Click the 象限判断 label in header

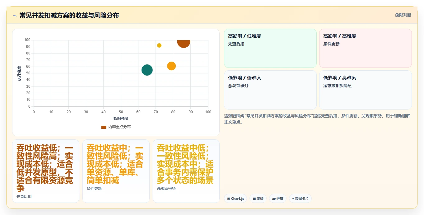pyautogui.click(x=403, y=15)
